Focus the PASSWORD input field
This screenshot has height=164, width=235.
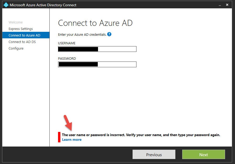click(116, 64)
